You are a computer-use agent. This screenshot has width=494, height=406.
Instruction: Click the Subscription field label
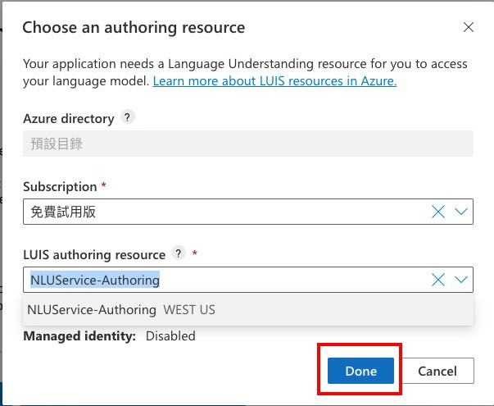(61, 186)
